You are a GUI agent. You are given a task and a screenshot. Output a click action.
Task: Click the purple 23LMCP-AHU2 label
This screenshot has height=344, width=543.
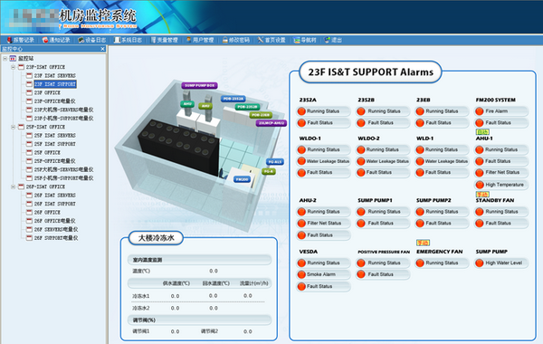coord(271,123)
